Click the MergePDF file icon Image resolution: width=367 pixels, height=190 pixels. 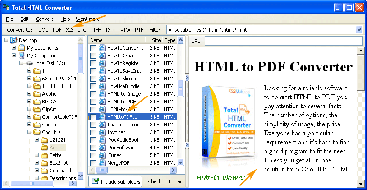(x=101, y=163)
